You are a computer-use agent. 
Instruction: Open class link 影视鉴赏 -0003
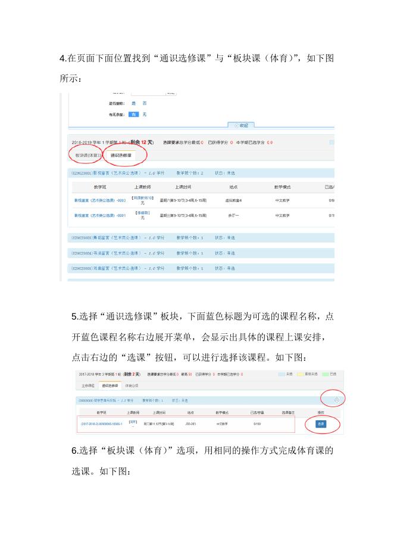(100, 201)
